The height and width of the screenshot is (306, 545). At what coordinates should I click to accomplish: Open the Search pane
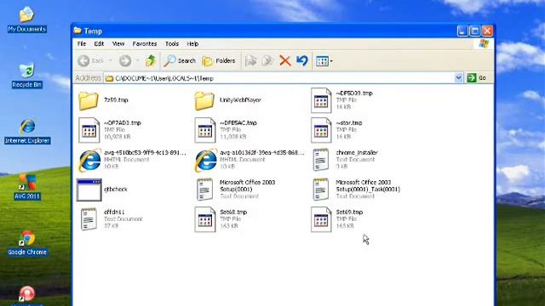180,61
